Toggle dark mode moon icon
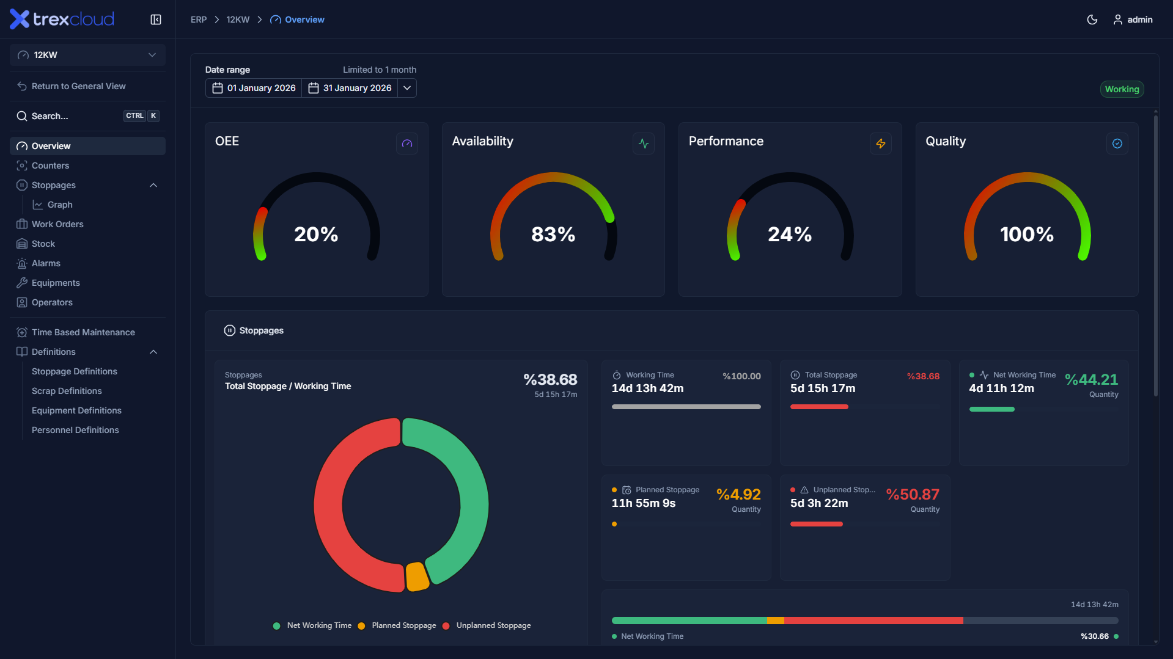 tap(1092, 20)
